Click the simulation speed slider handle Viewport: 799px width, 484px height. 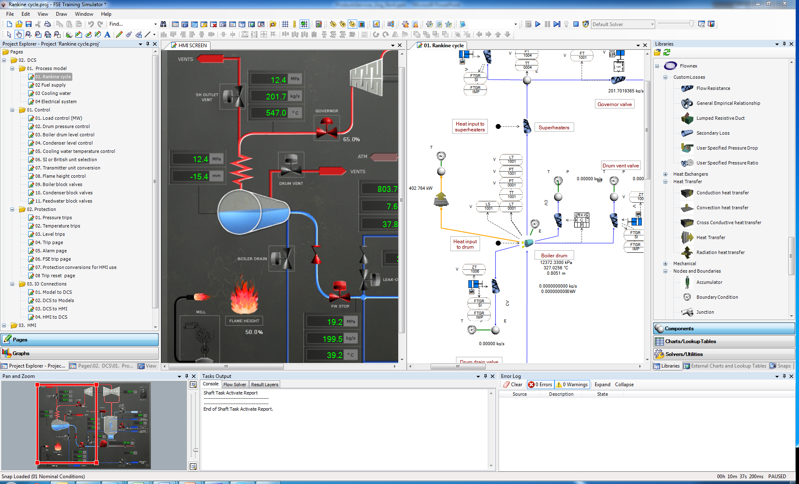691,24
